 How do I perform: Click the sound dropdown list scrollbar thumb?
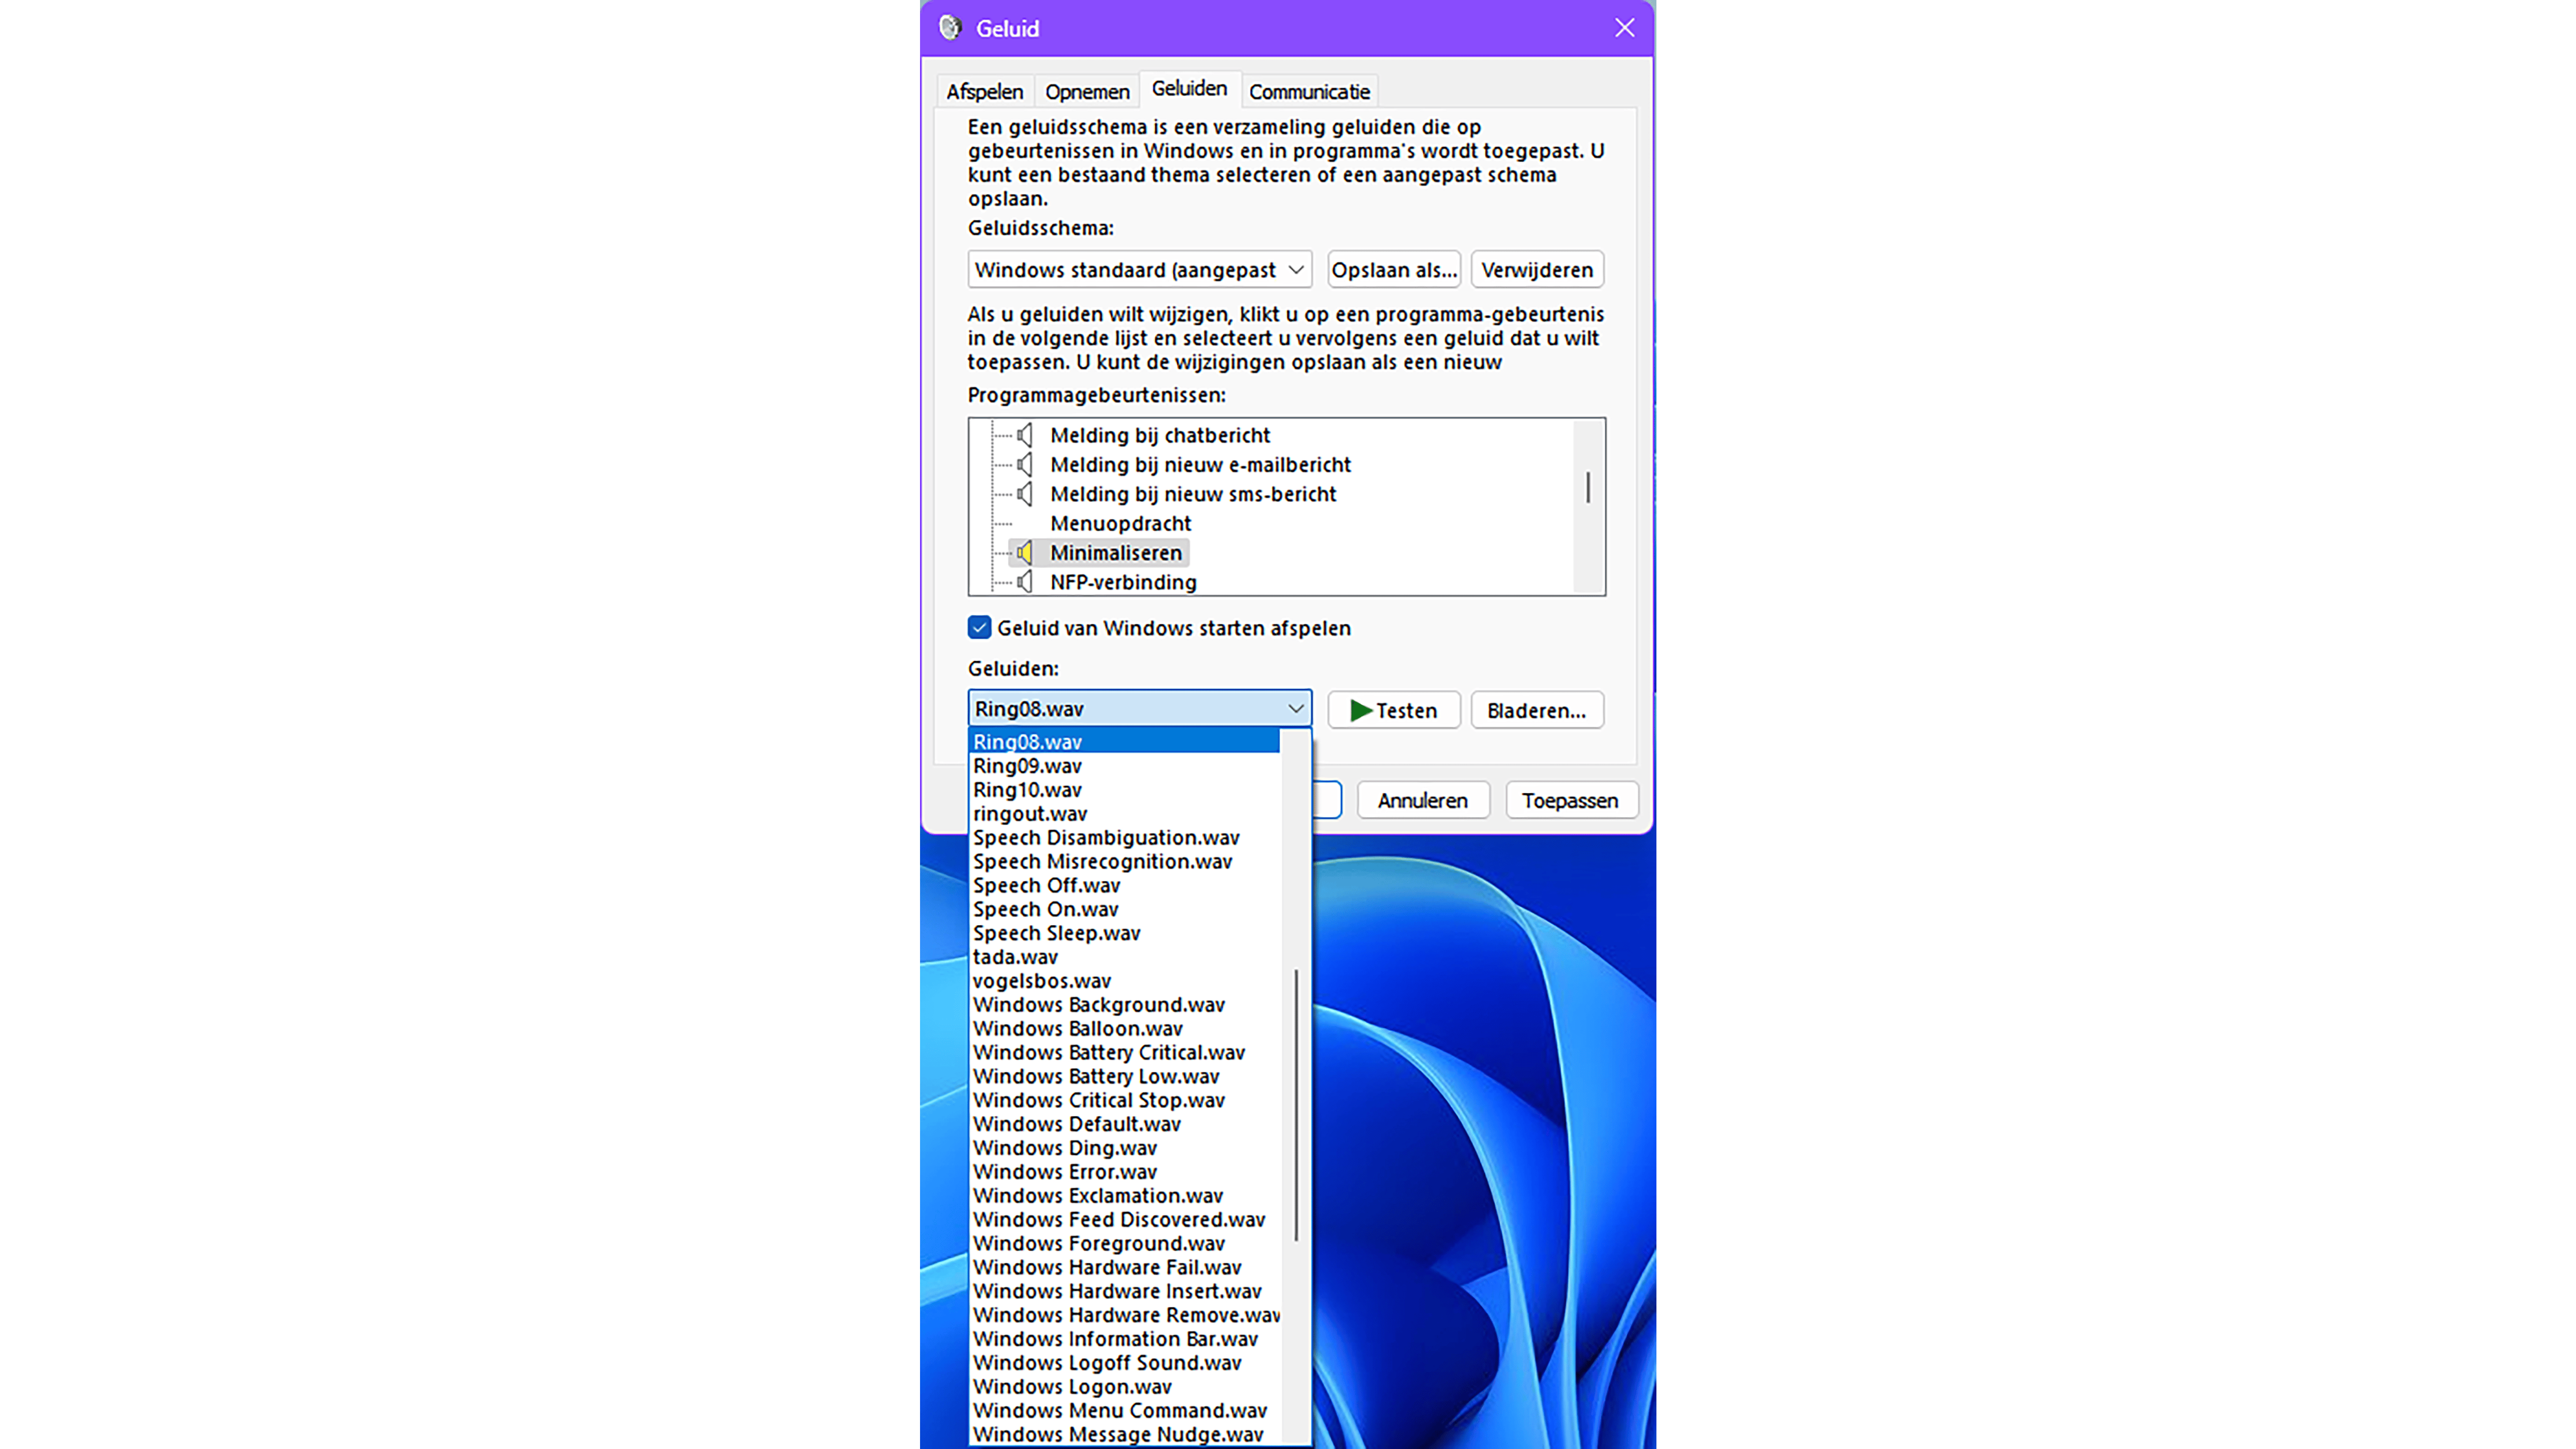pyautogui.click(x=1296, y=1105)
